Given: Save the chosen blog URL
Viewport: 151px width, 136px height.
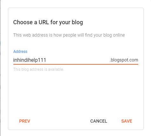Looking at the screenshot, I should 127,121.
